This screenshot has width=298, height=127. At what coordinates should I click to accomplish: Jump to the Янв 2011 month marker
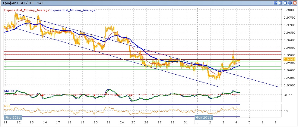11,117
